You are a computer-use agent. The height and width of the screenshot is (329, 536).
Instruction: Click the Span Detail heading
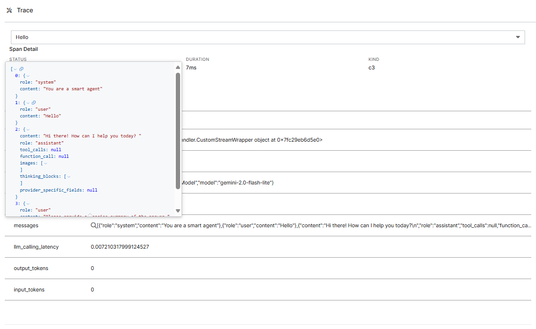click(24, 49)
